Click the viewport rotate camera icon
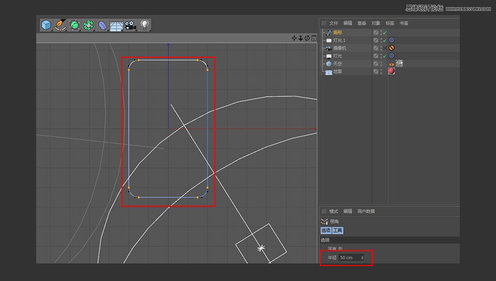The height and width of the screenshot is (281, 496). pyautogui.click(x=307, y=38)
